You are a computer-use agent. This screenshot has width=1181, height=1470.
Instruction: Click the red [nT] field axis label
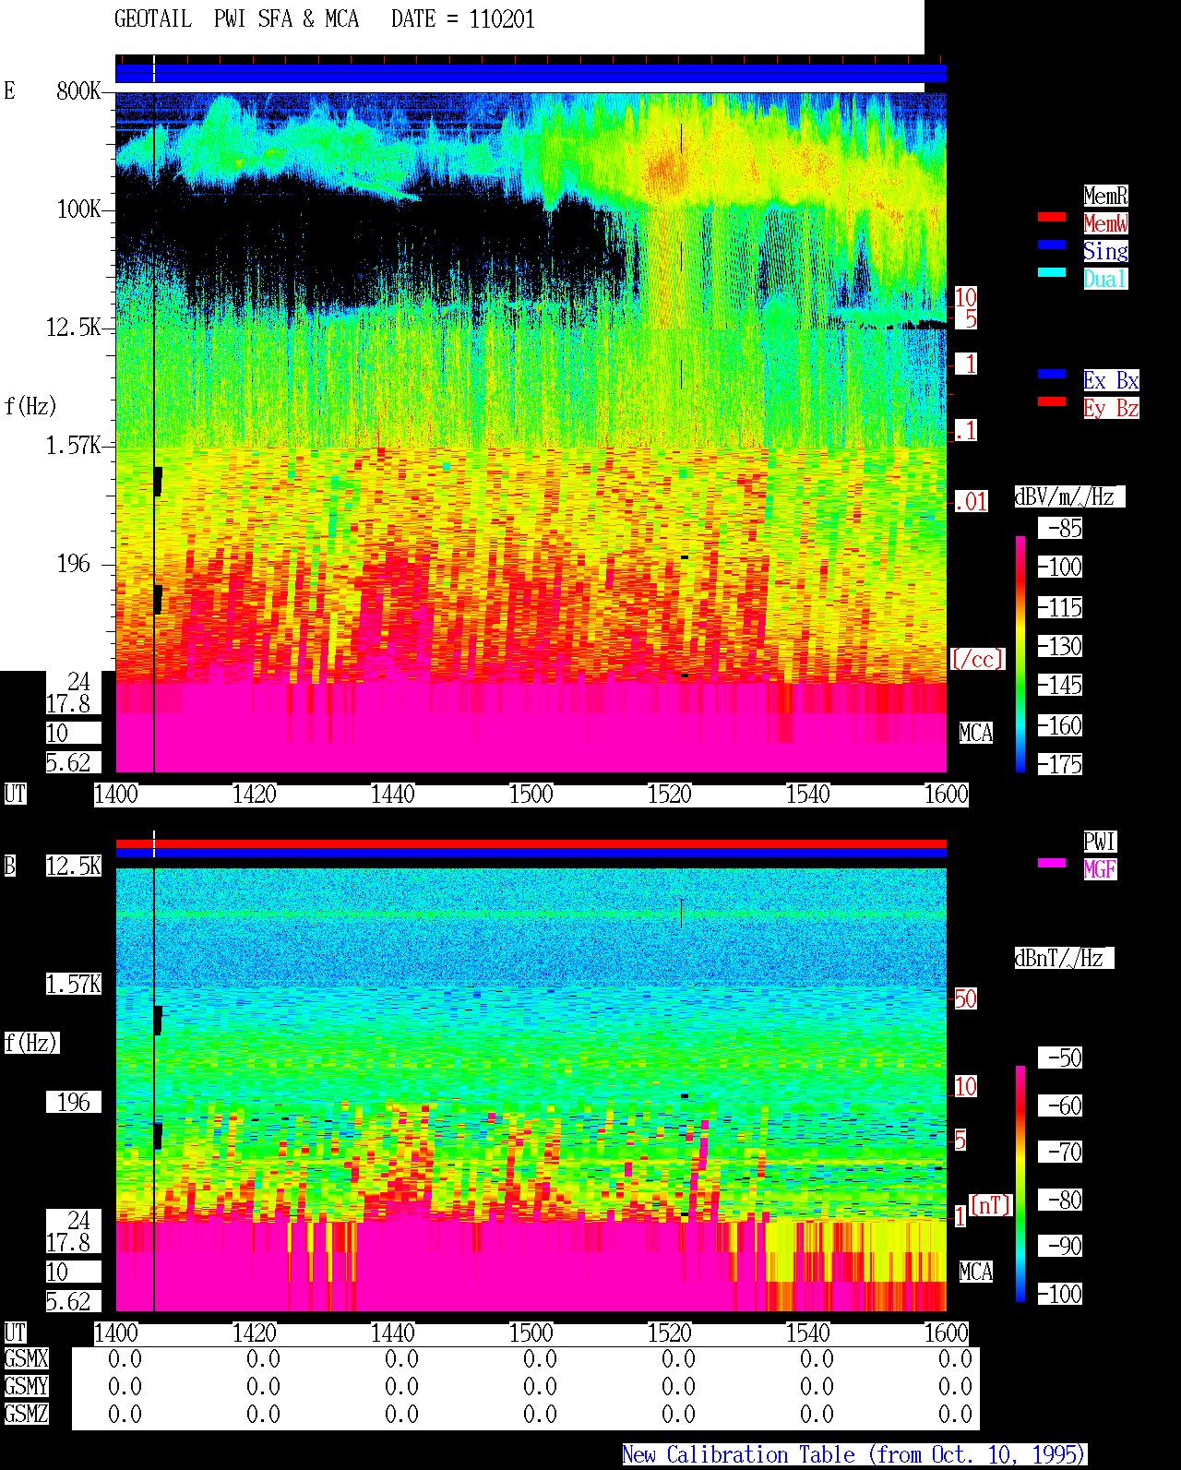(991, 1205)
